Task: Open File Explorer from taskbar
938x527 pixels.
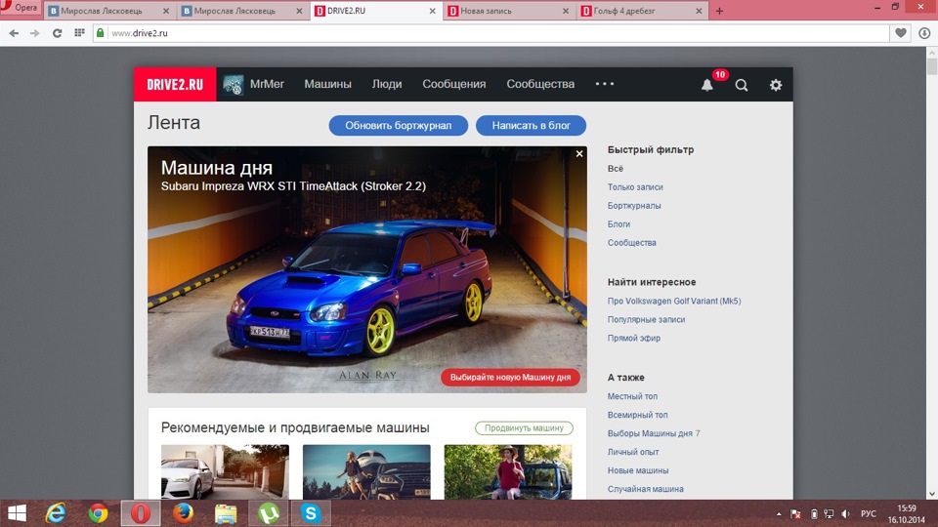Action: pyautogui.click(x=226, y=513)
